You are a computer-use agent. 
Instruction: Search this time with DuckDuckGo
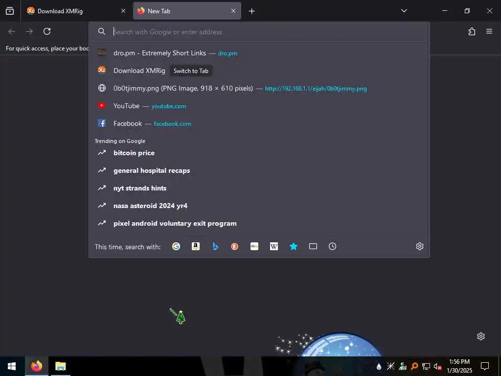[x=234, y=246]
